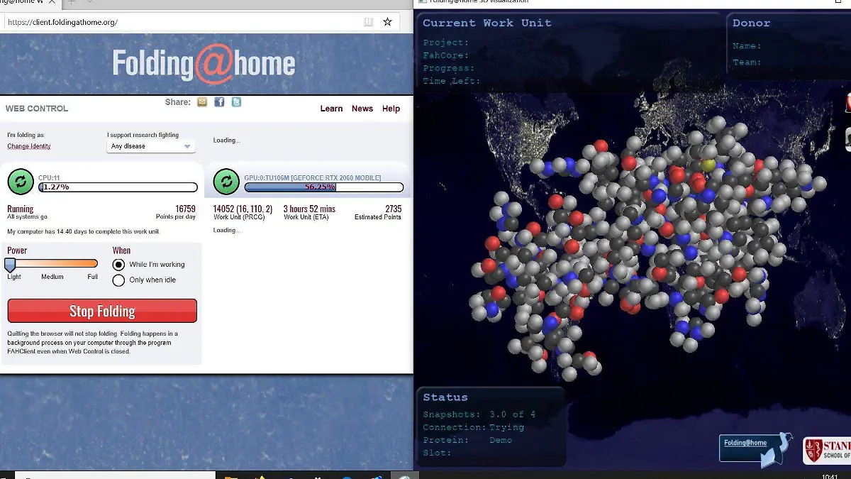
Task: Open the Learn page link
Action: (x=331, y=109)
